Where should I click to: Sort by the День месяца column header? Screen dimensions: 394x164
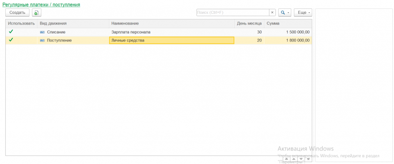(249, 24)
